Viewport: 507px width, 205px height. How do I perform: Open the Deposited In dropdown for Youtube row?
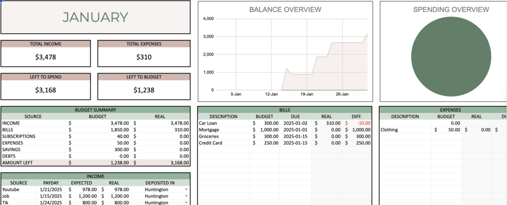[x=186, y=189]
